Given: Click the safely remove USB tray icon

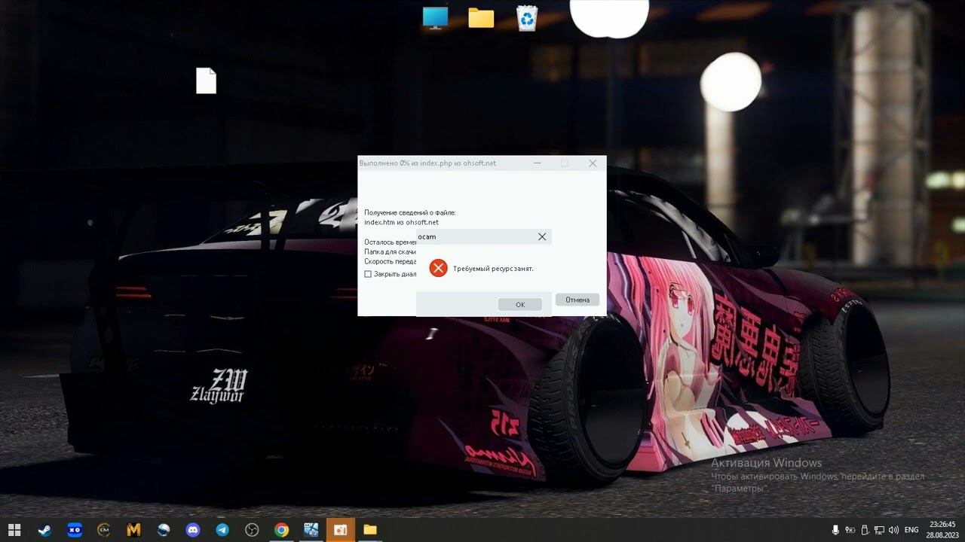Looking at the screenshot, I should (x=865, y=530).
